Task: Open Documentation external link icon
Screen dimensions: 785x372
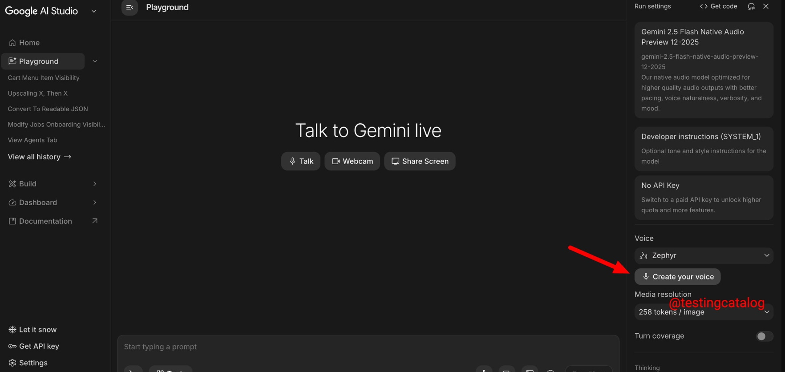Action: (x=95, y=221)
